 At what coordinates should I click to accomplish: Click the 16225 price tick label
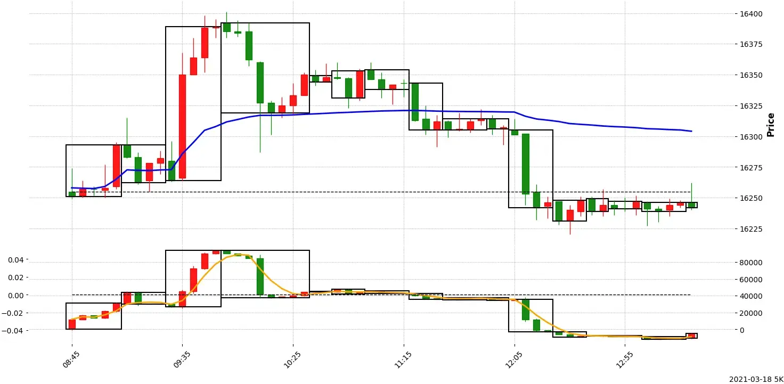tap(752, 229)
